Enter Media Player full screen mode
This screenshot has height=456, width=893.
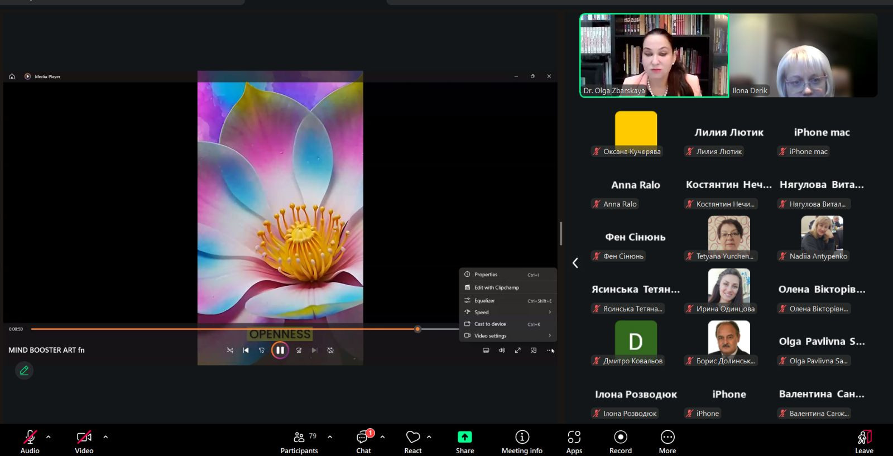tap(518, 350)
